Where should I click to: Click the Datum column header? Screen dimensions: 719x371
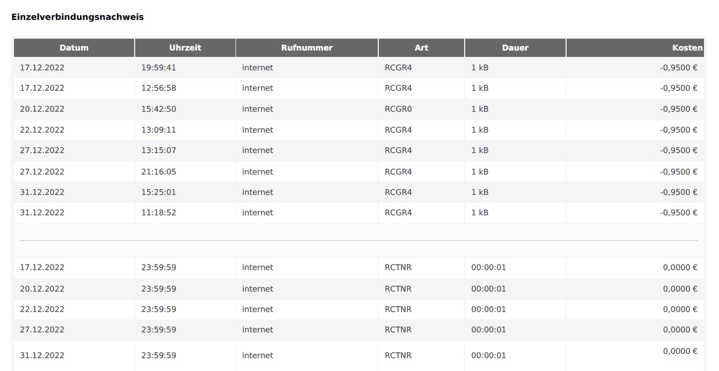(74, 48)
